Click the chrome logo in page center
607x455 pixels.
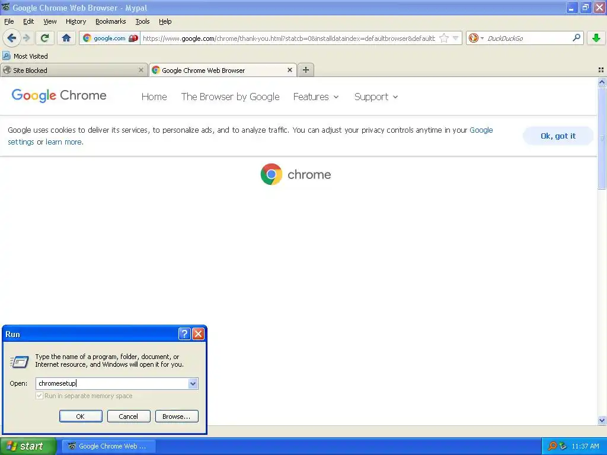click(296, 175)
